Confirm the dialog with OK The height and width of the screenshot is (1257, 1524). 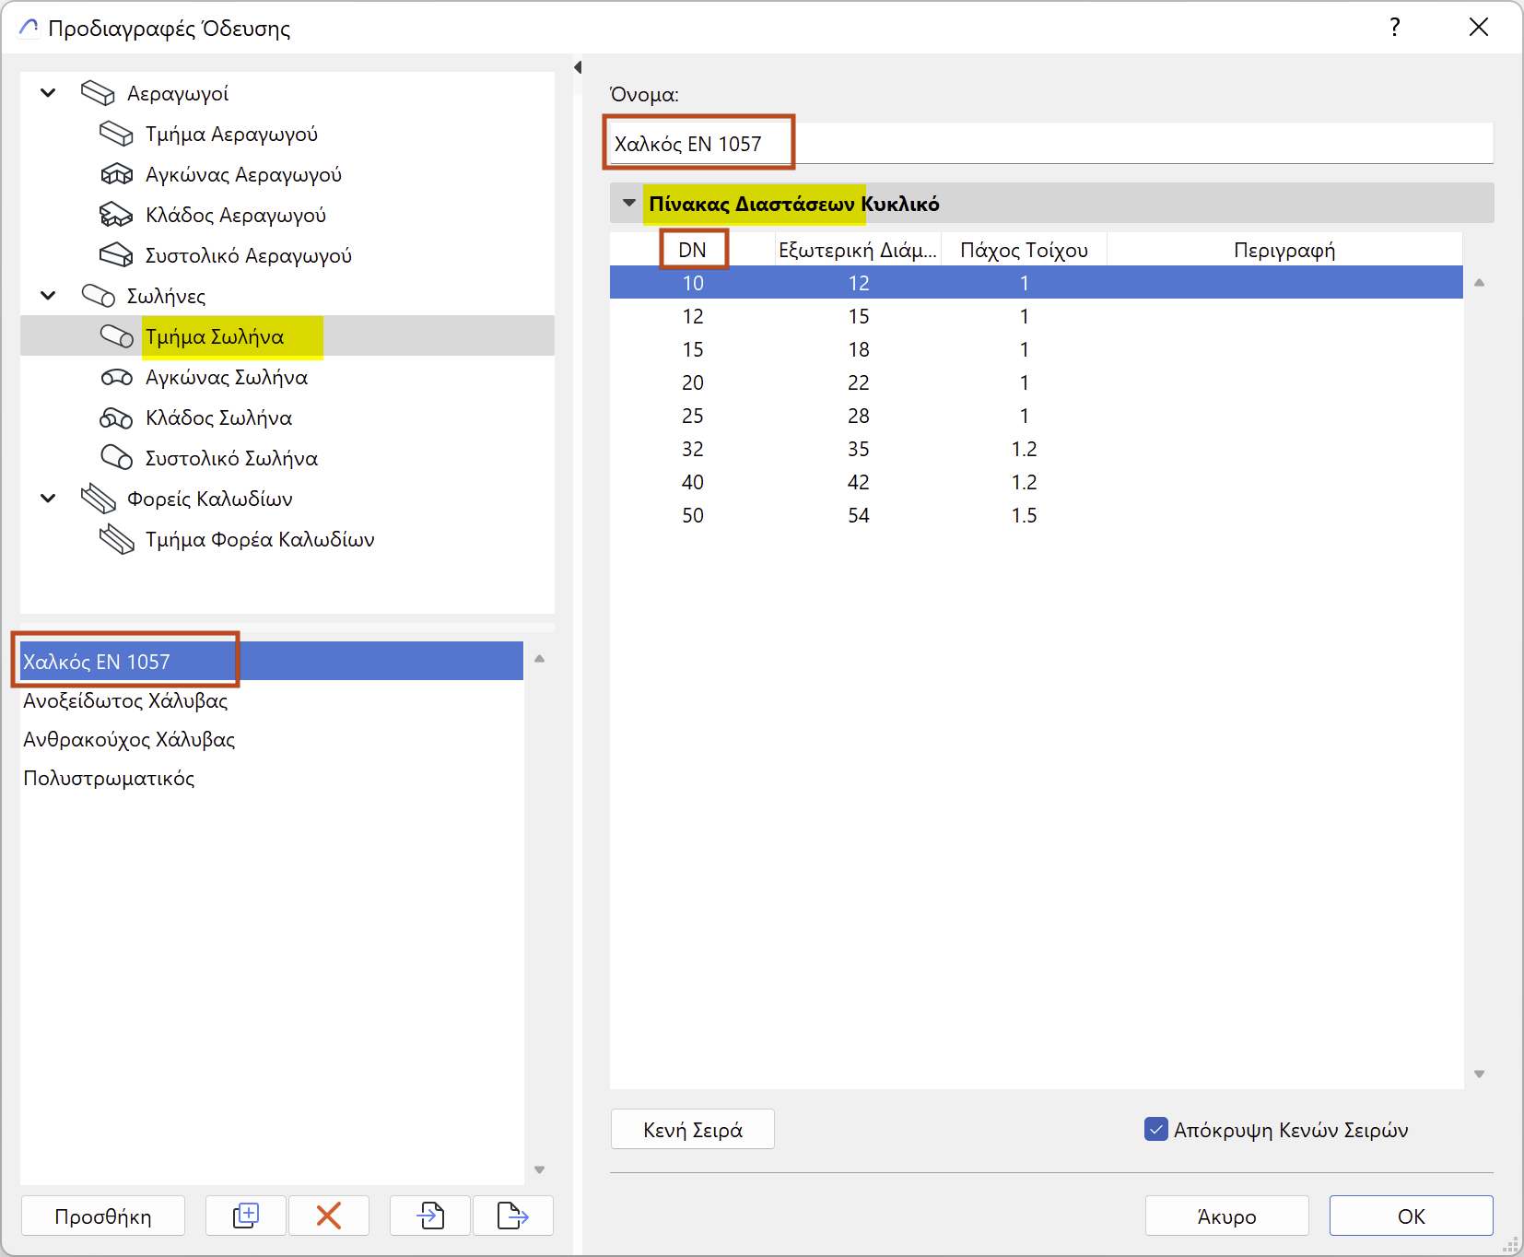1412,1216
